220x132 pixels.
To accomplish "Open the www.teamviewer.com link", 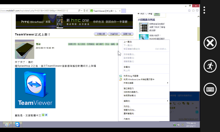I will [x=188, y=119].
